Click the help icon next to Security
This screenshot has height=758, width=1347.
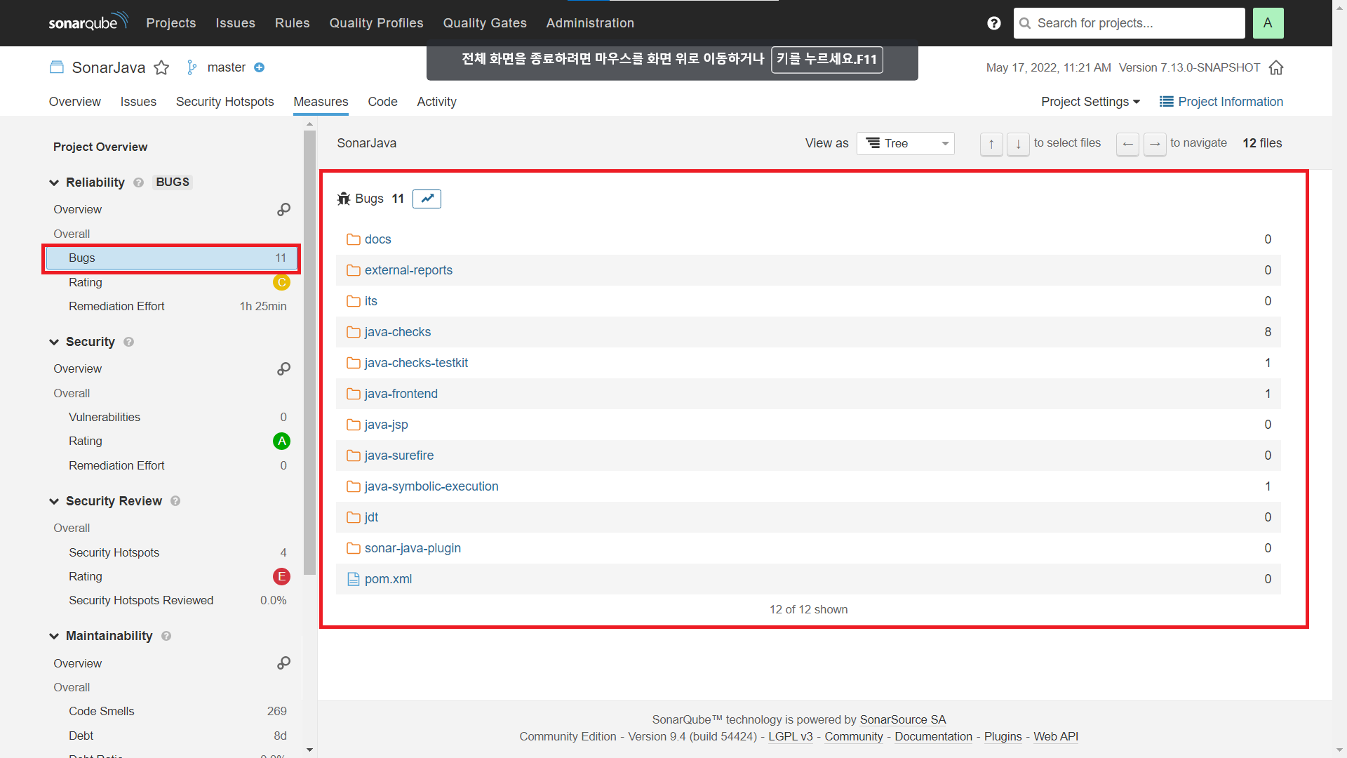click(128, 342)
